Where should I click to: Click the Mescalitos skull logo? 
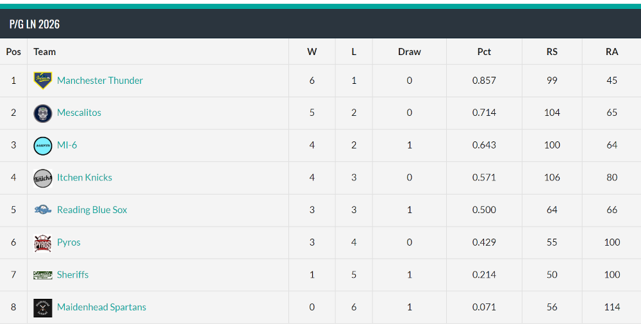tap(42, 113)
